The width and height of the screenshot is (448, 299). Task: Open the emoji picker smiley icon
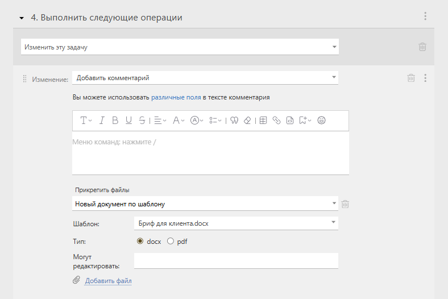321,121
